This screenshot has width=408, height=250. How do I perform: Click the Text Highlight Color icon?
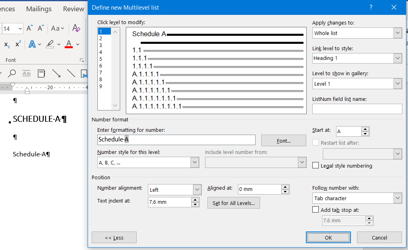click(x=50, y=44)
